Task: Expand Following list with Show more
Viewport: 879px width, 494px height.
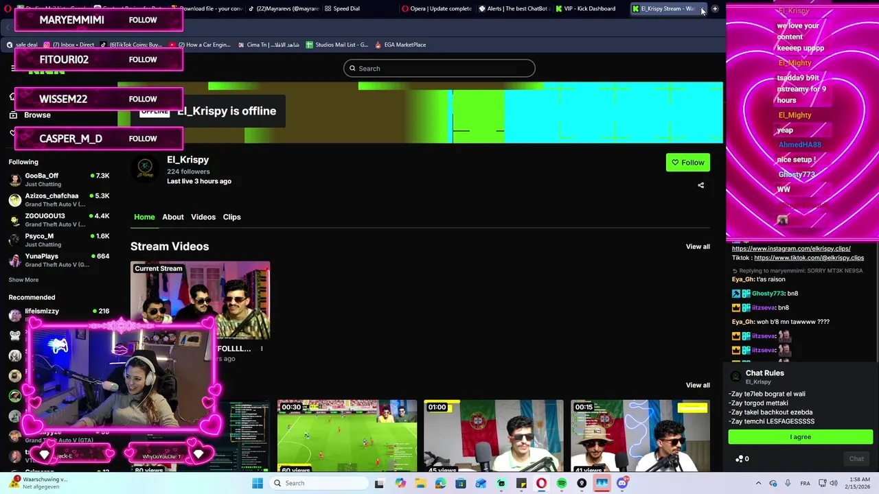Action: click(x=23, y=280)
